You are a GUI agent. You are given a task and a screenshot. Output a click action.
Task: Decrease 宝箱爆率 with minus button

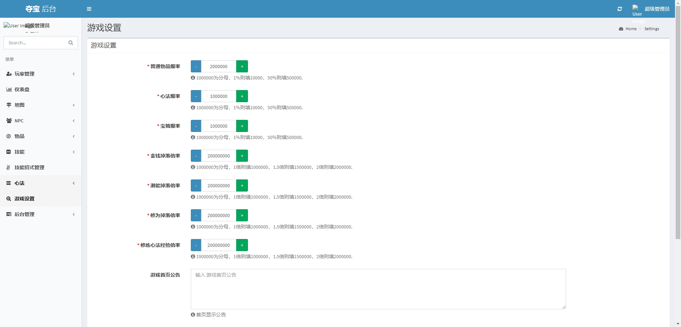click(196, 126)
